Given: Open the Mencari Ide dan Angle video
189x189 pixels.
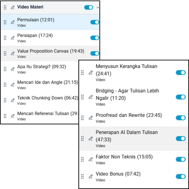Looking at the screenshot, I should click(x=47, y=82).
